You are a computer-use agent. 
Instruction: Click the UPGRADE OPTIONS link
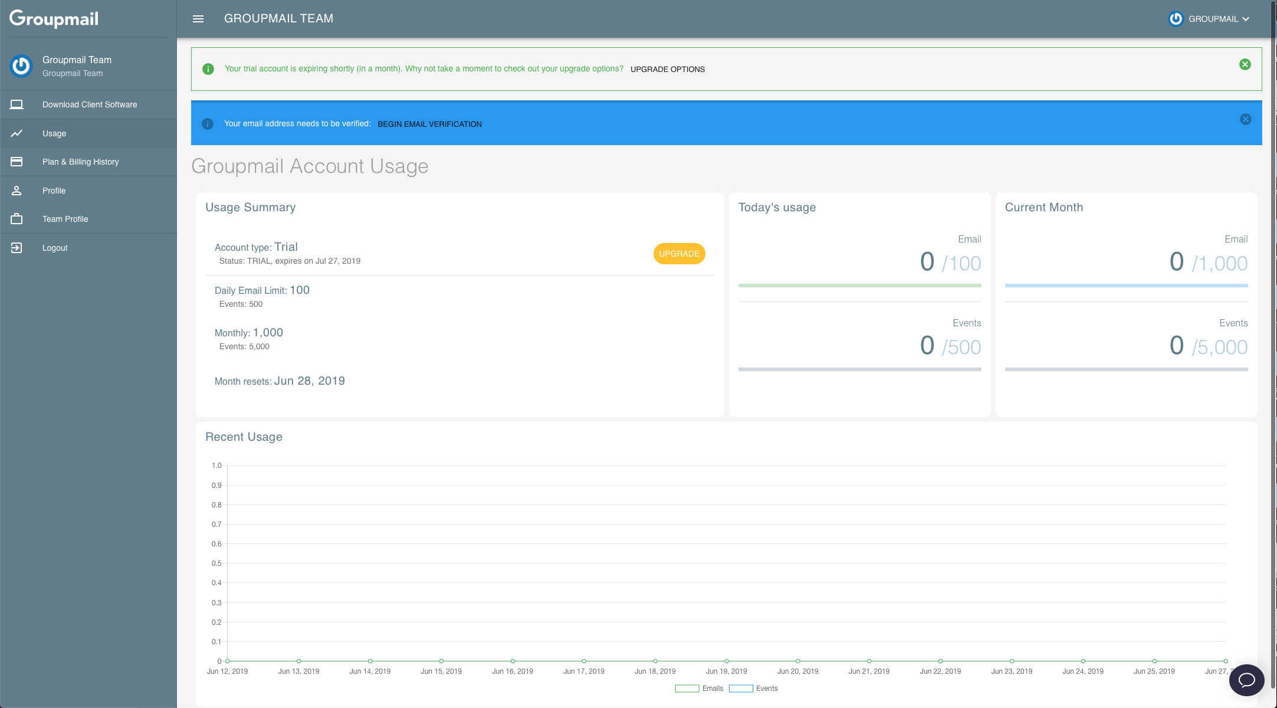668,69
